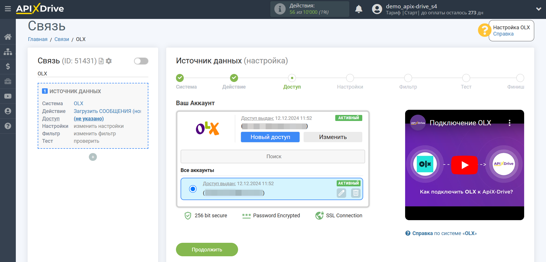Click the Password Encrypted asterisks icon
Image resolution: width=546 pixels, height=262 pixels.
coord(246,216)
